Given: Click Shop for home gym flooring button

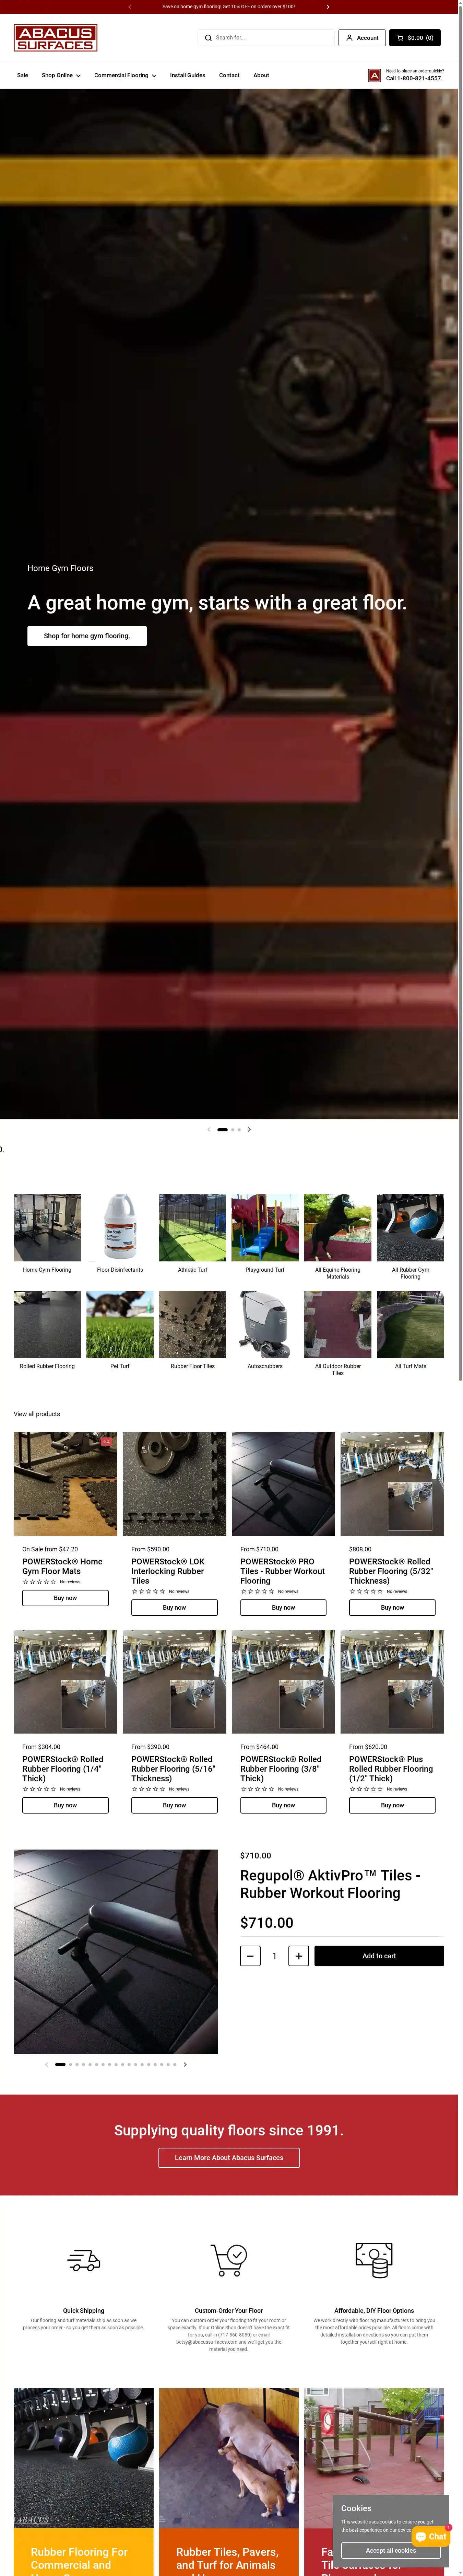Looking at the screenshot, I should (87, 636).
